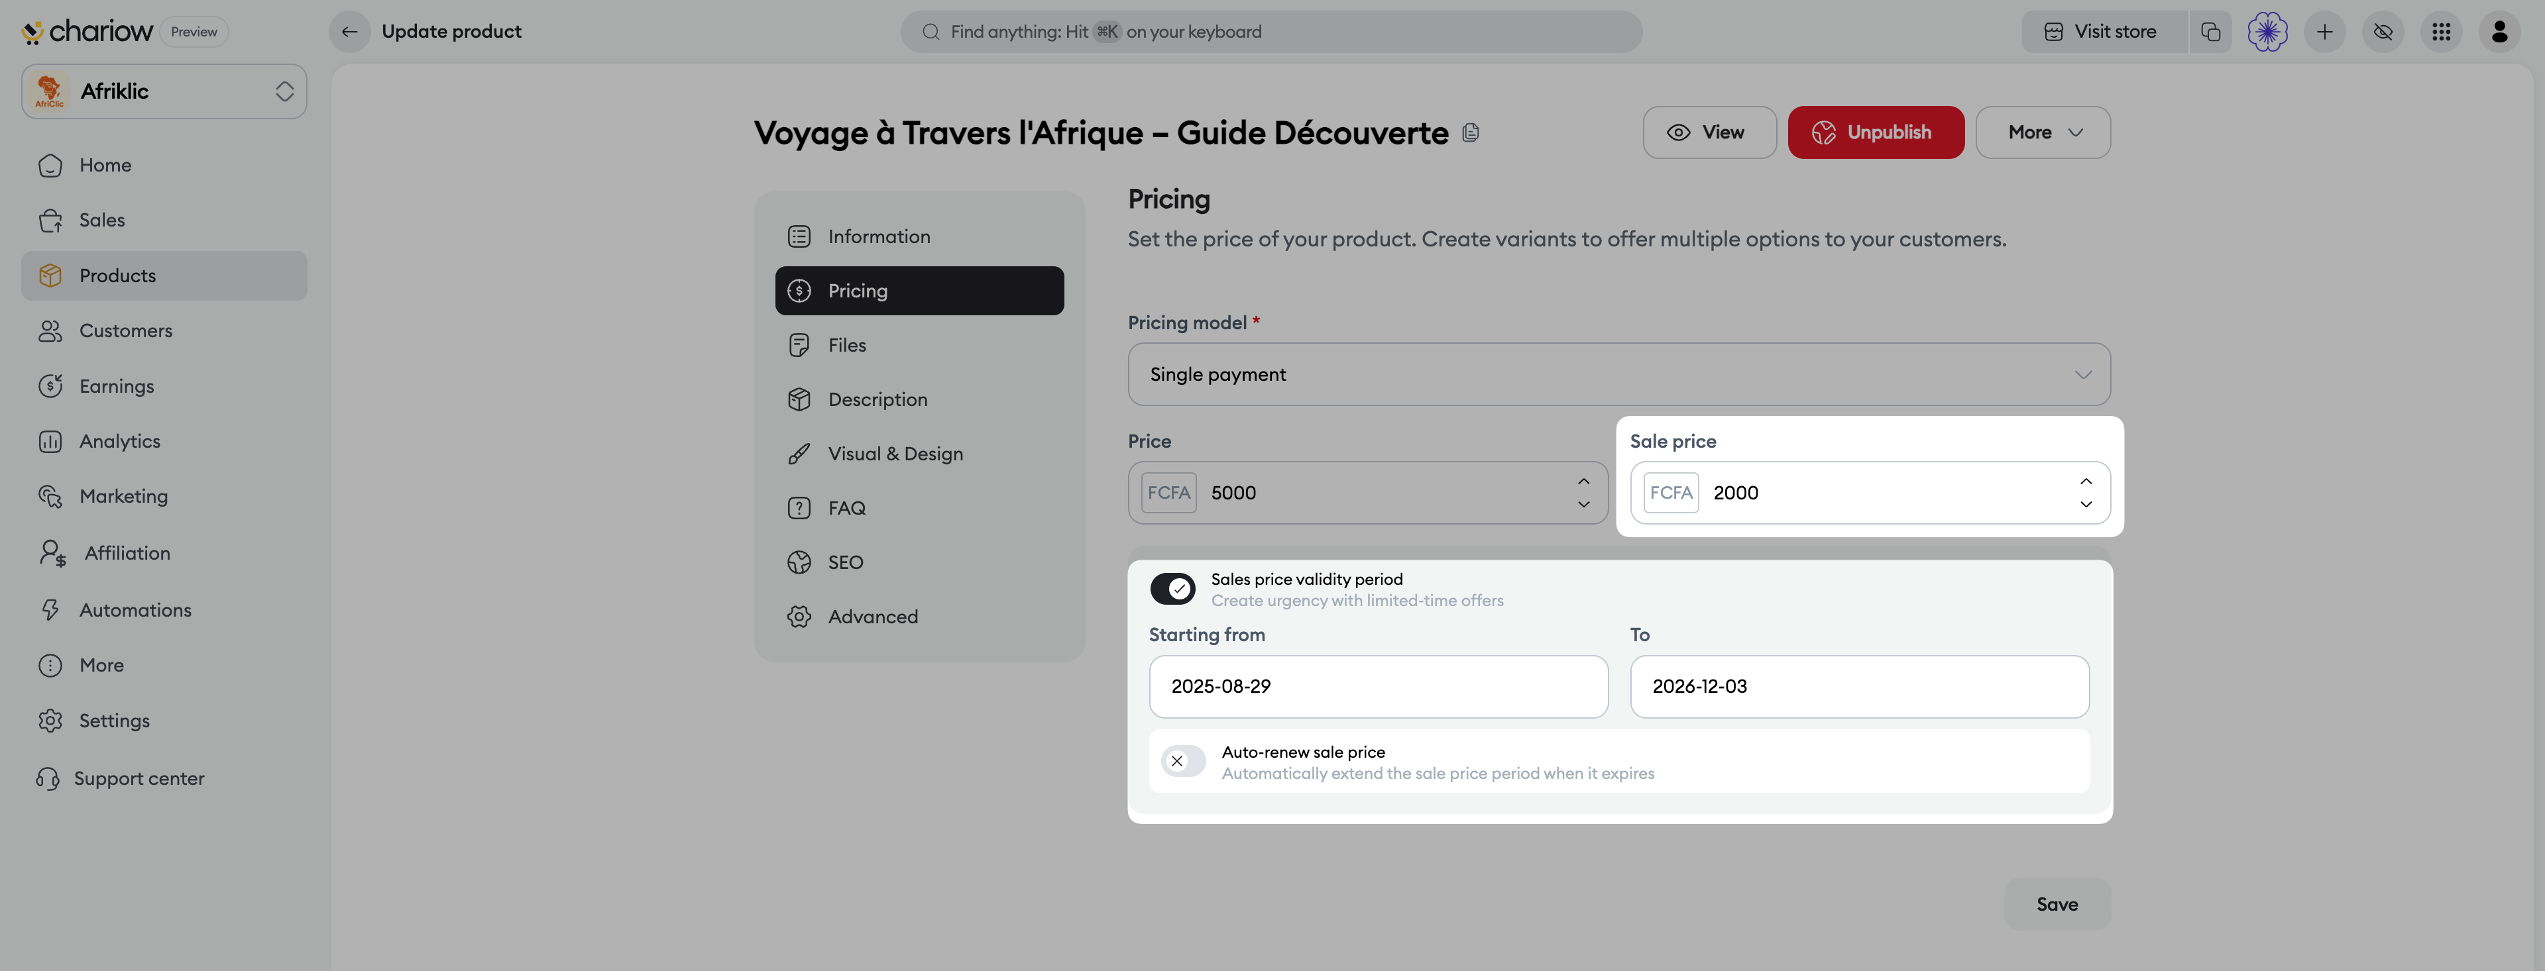
Task: Disable Sales price validity period toggle
Action: point(1172,589)
